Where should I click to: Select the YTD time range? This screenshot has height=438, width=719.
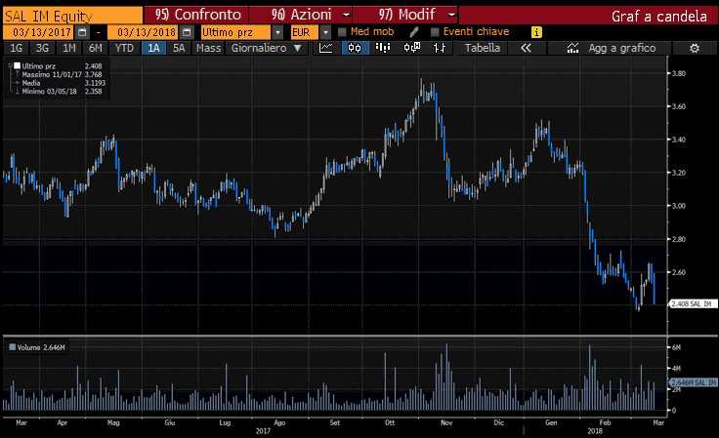124,48
